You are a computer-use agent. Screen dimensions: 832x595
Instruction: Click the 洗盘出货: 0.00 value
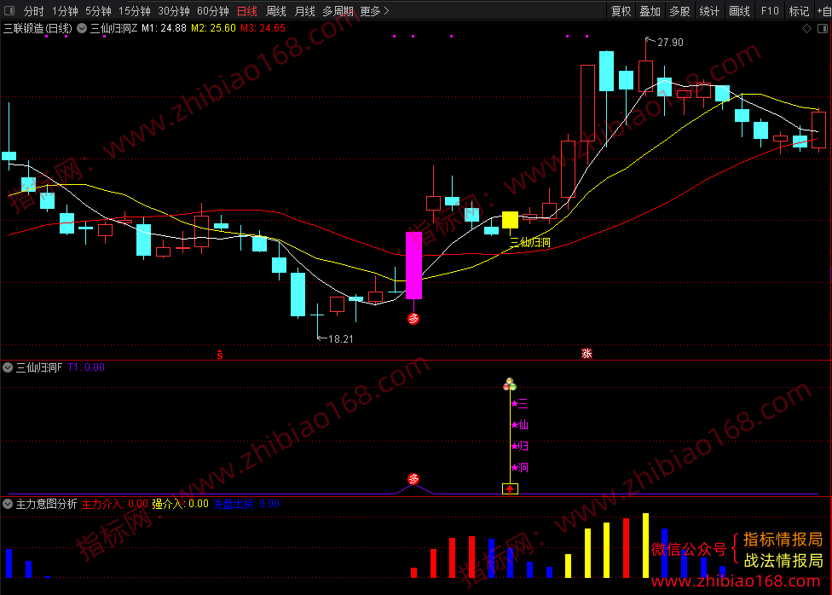(246, 504)
